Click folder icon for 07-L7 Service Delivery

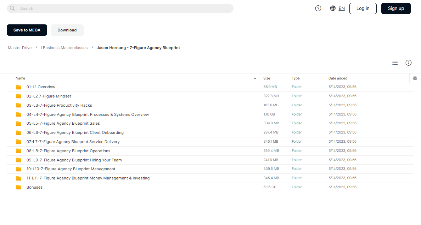click(x=18, y=142)
